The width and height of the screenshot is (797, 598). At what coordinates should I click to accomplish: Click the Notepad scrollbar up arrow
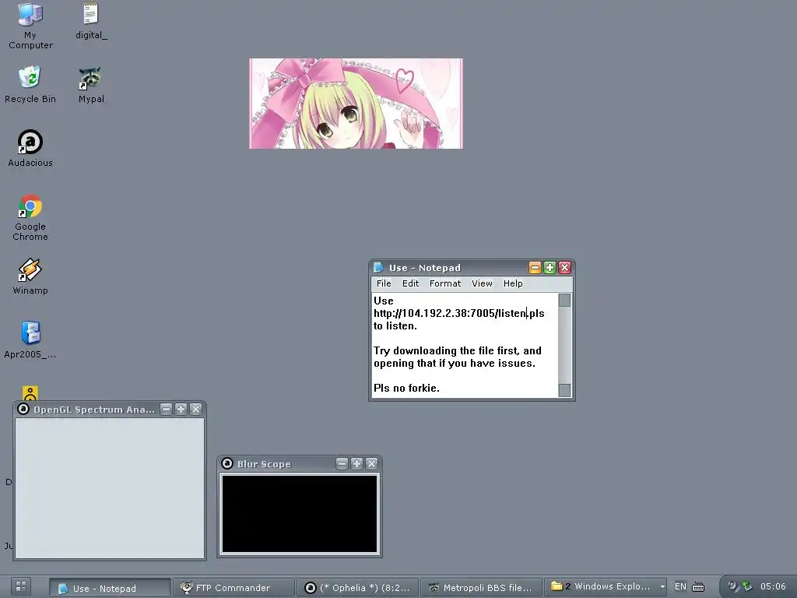pyautogui.click(x=564, y=301)
